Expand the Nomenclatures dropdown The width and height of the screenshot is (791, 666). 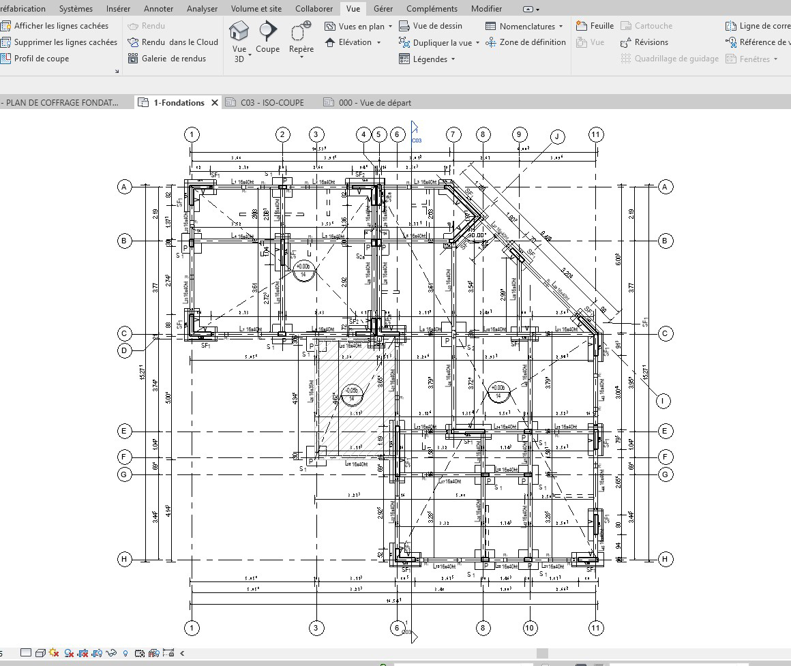coord(561,26)
